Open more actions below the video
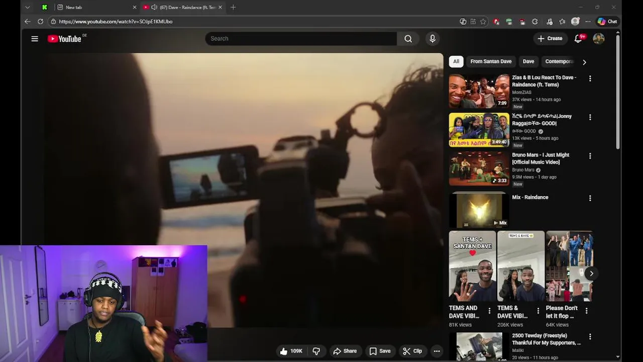This screenshot has height=362, width=643. (437, 351)
